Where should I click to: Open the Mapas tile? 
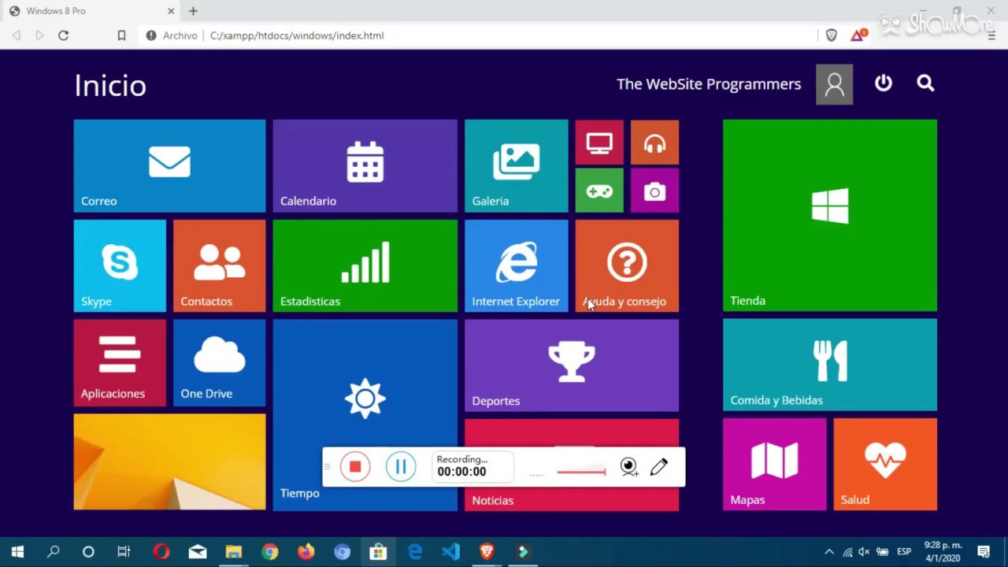click(x=775, y=465)
